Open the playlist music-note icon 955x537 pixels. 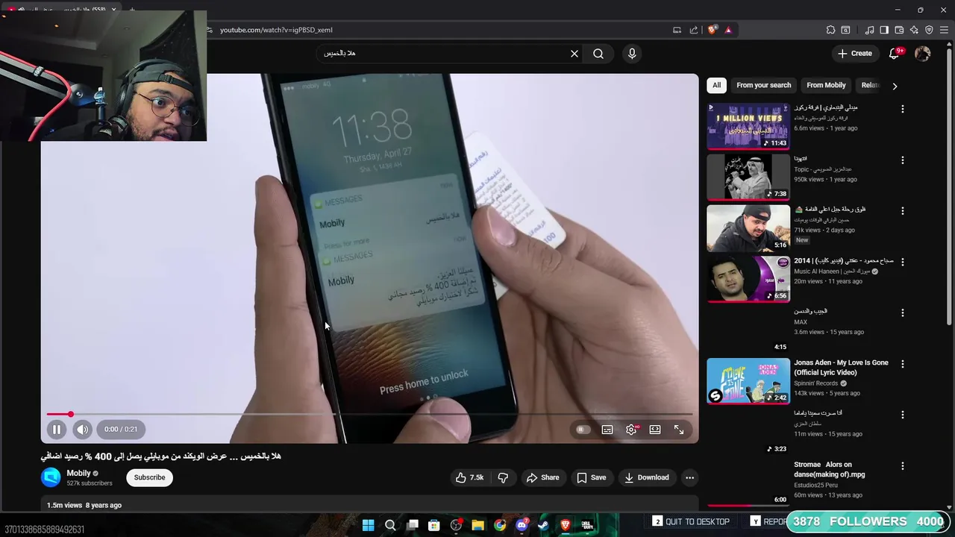[869, 30]
